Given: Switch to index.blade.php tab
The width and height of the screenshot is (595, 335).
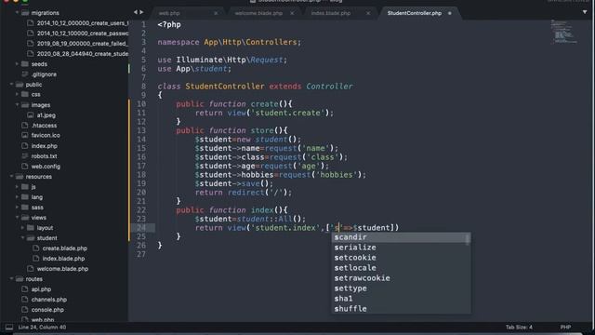Looking at the screenshot, I should click(331, 13).
